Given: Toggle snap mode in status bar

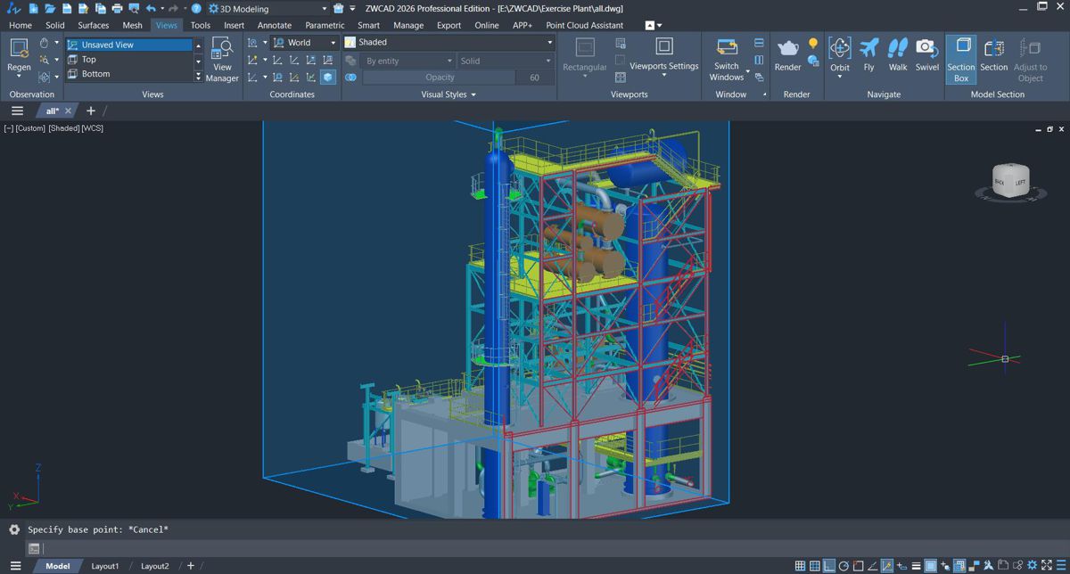Looking at the screenshot, I should pyautogui.click(x=800, y=565).
